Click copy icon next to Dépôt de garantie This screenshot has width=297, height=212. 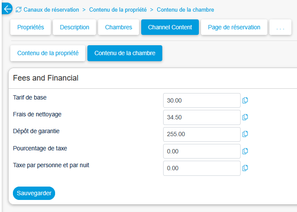point(245,134)
